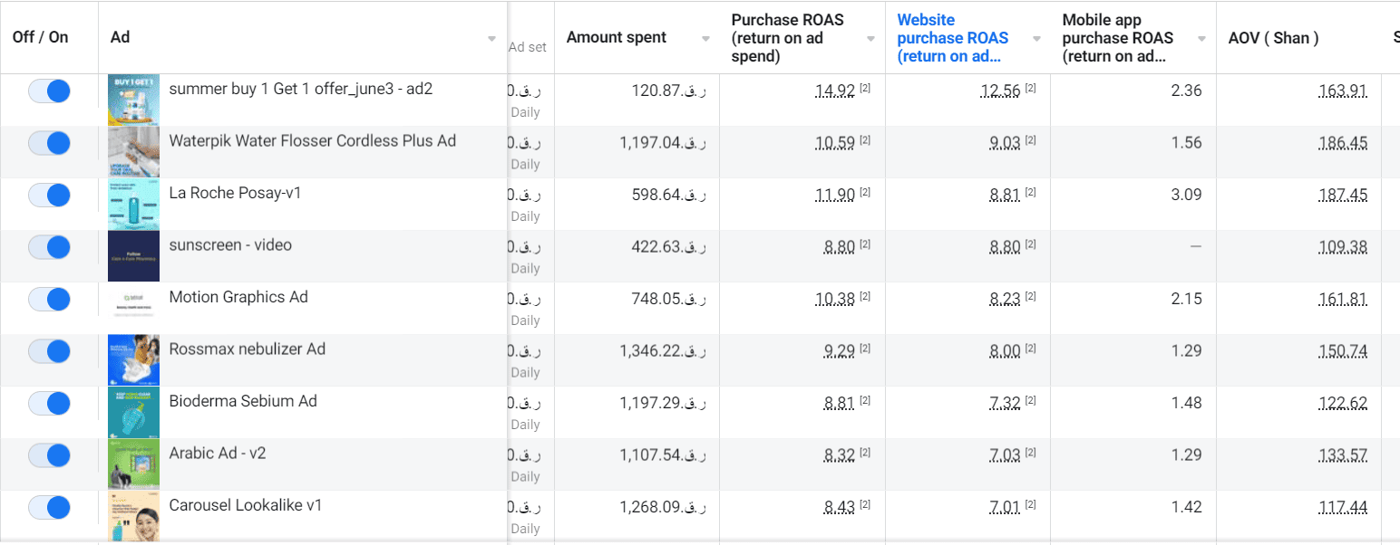This screenshot has height=545, width=1400.
Task: Open La Roche Posay-v1 ad thumbnail
Action: point(133,204)
